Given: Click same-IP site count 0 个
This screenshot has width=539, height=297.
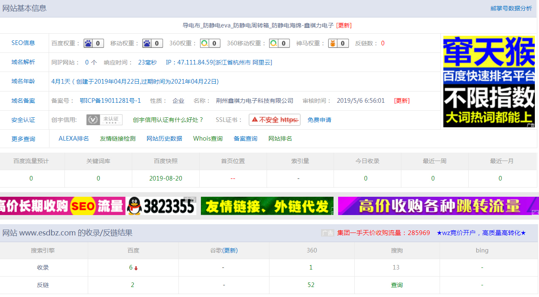Looking at the screenshot, I should pyautogui.click(x=91, y=62).
